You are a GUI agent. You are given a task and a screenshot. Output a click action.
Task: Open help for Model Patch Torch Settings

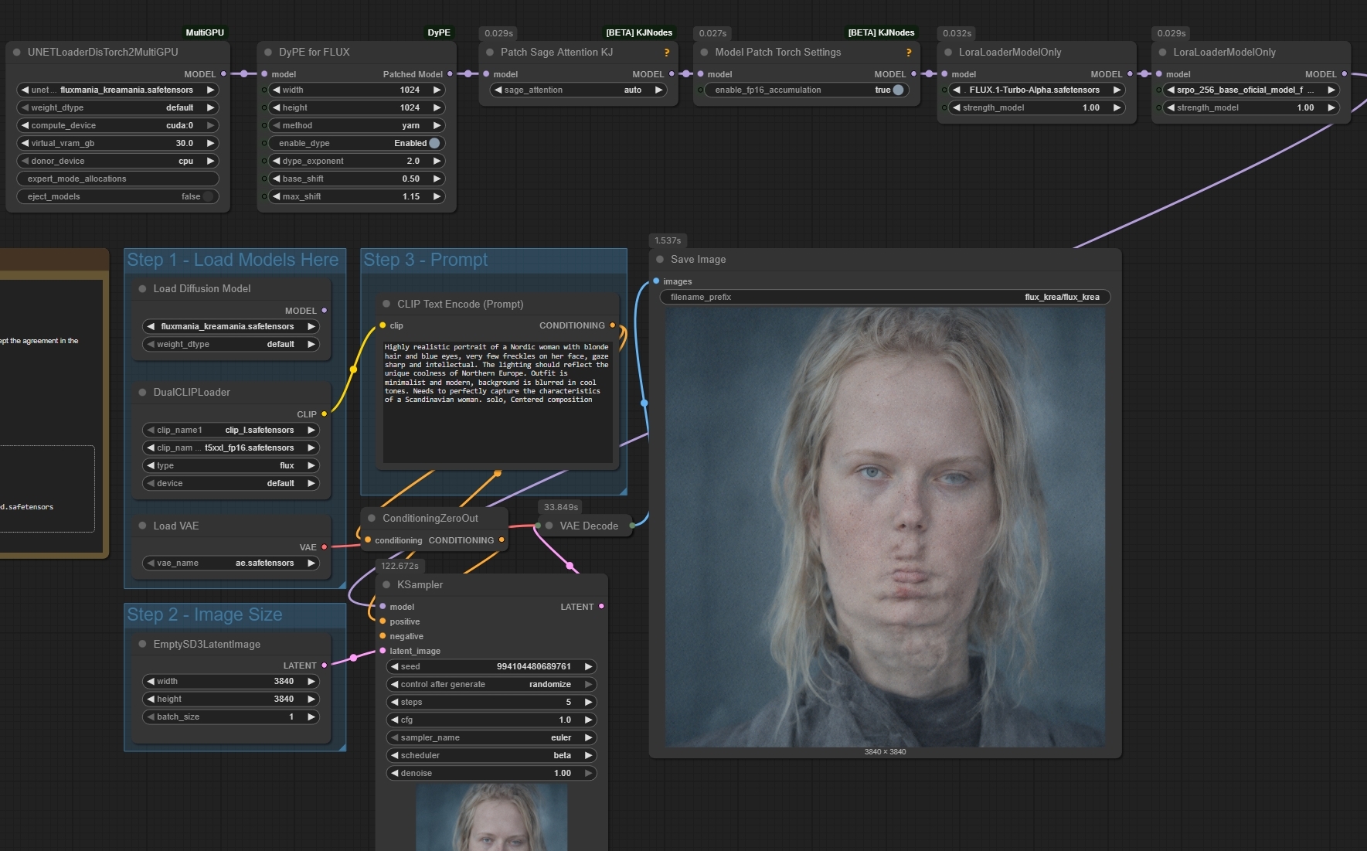(x=909, y=53)
